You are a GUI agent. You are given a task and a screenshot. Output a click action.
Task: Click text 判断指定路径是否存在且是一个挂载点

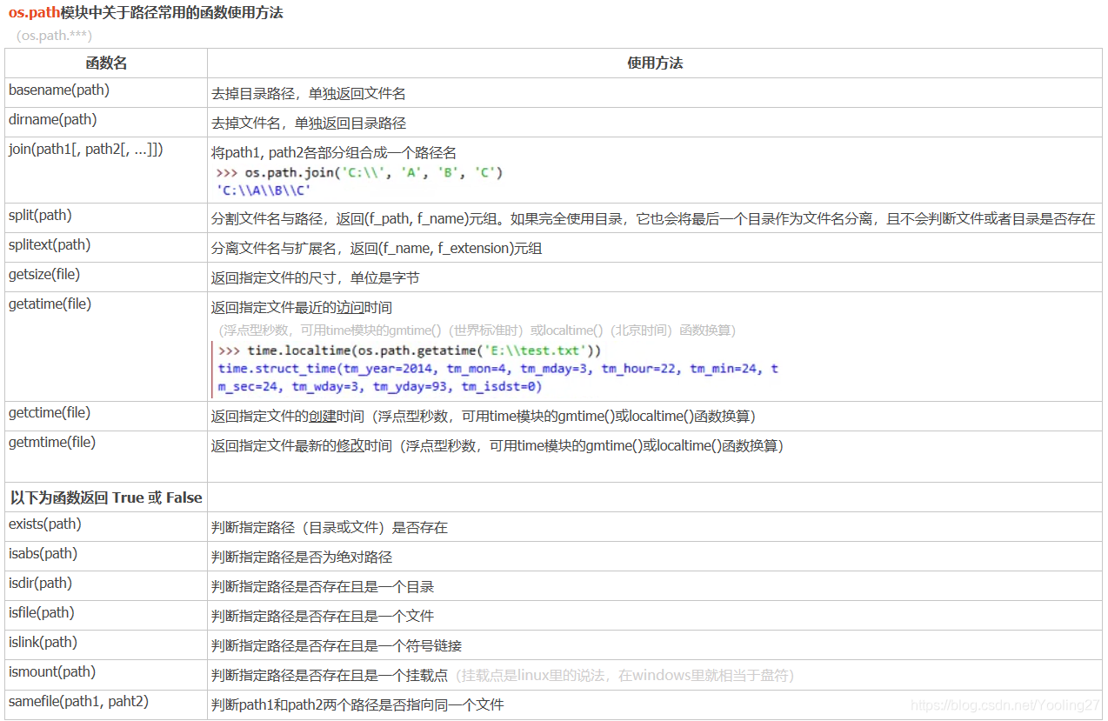(330, 675)
